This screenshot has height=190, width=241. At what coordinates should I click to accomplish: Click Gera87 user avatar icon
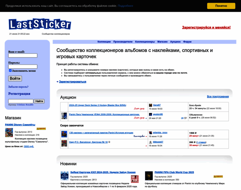(x=151, y=105)
